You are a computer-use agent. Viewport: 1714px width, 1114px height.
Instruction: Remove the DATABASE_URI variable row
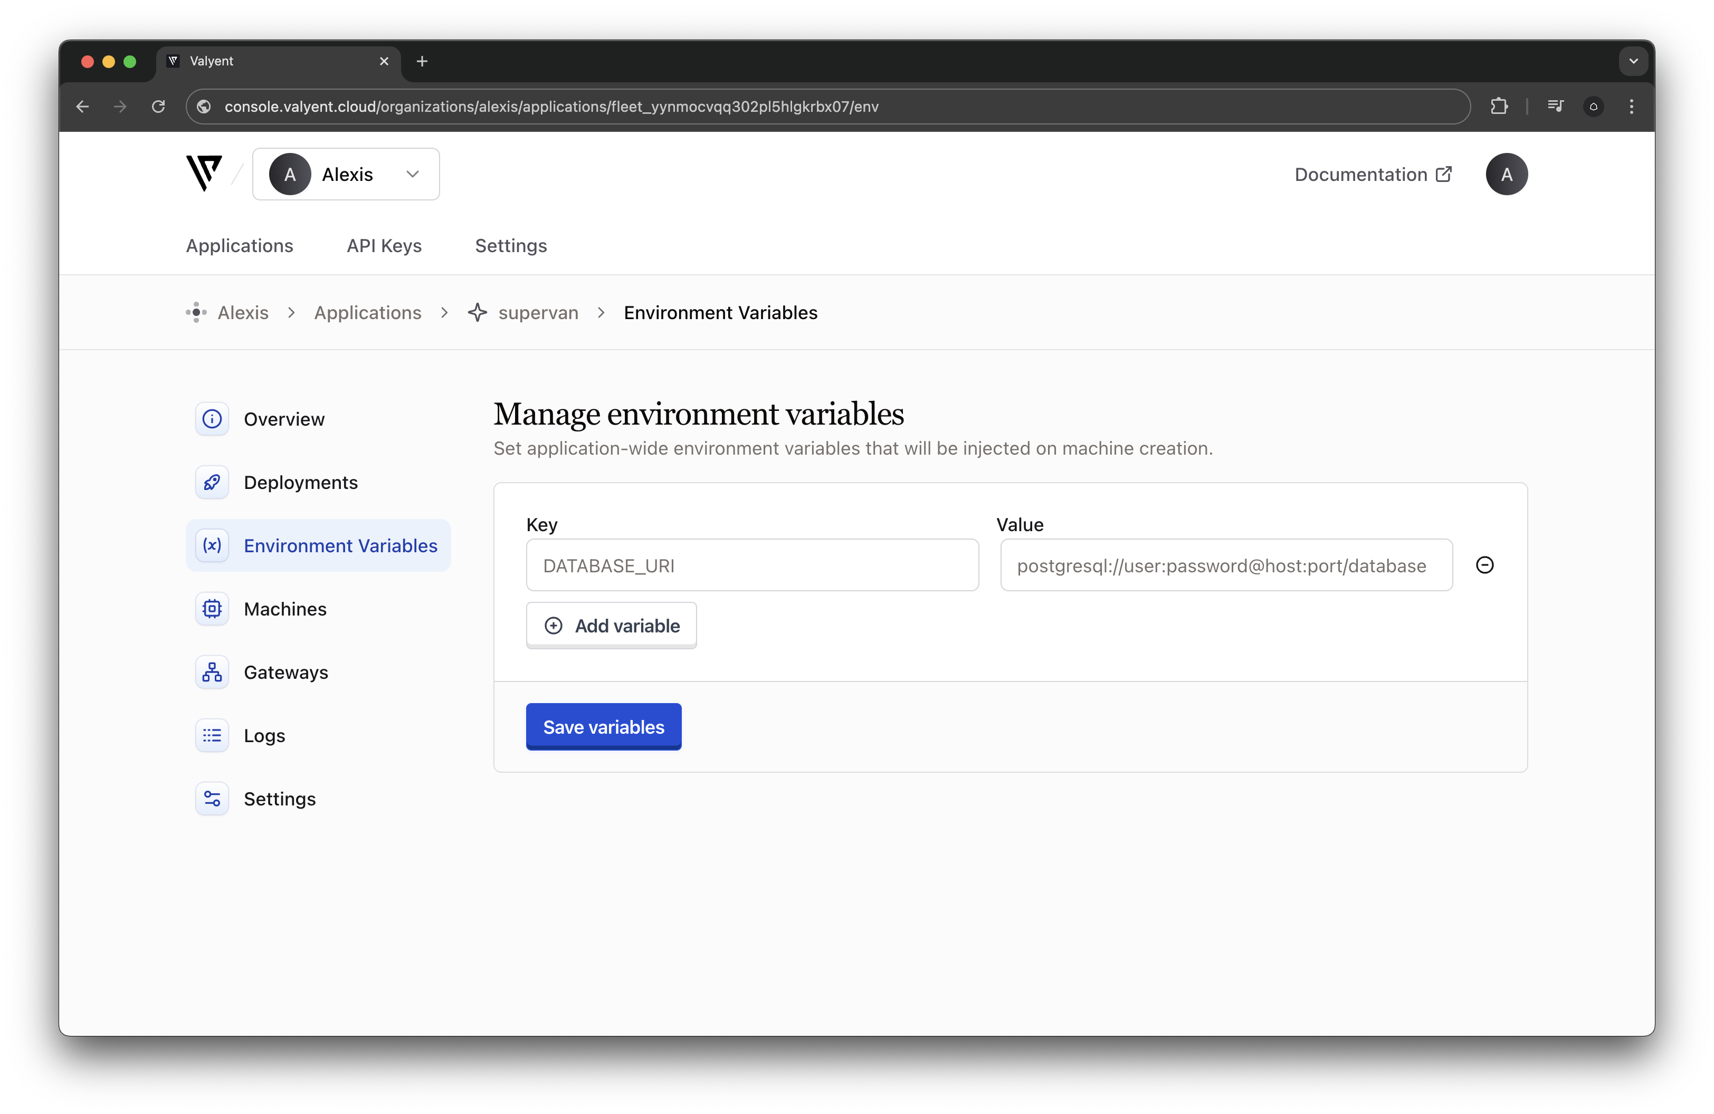pyautogui.click(x=1484, y=565)
